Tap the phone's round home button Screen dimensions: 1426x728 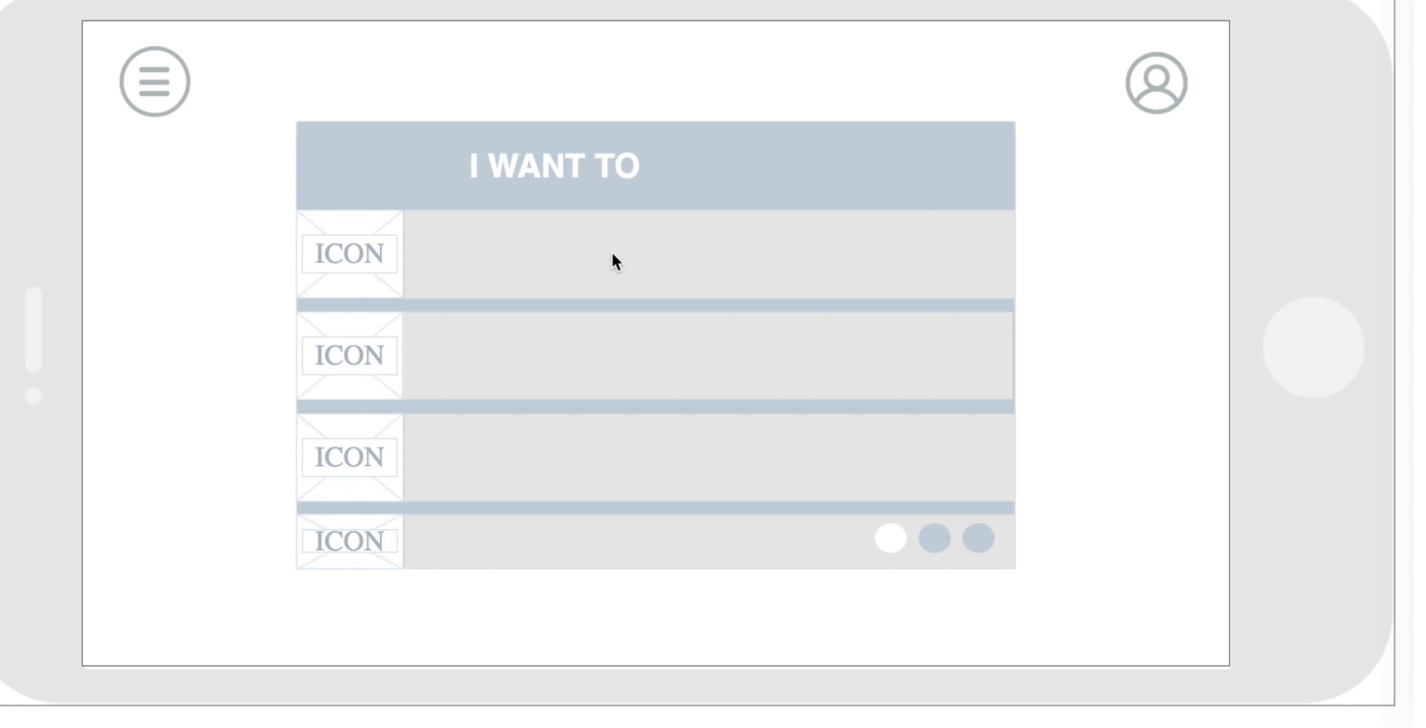pyautogui.click(x=1313, y=347)
